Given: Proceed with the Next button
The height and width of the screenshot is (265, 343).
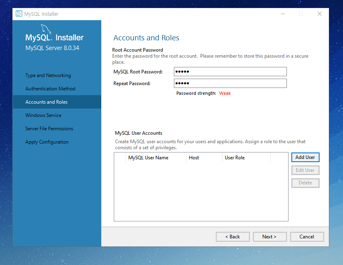Looking at the screenshot, I should tap(270, 237).
